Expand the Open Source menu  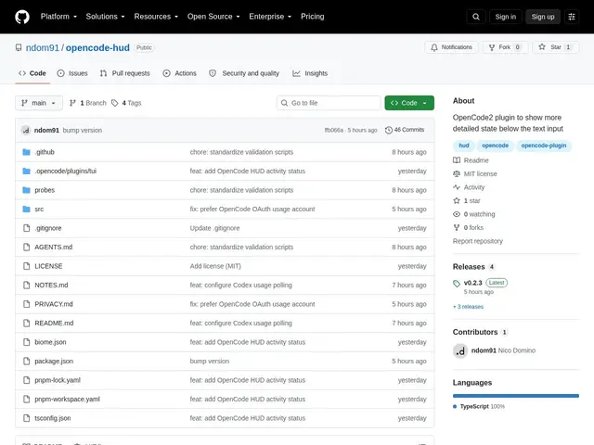(x=213, y=17)
